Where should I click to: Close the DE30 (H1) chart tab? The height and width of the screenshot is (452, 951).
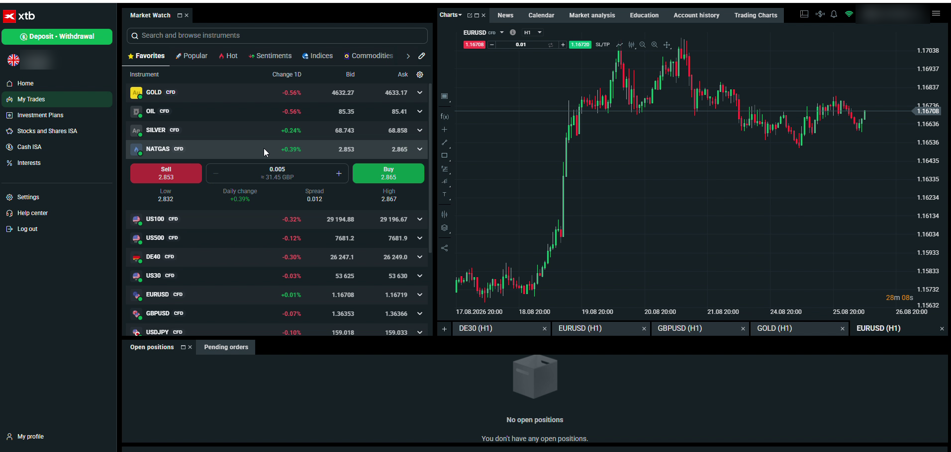544,329
